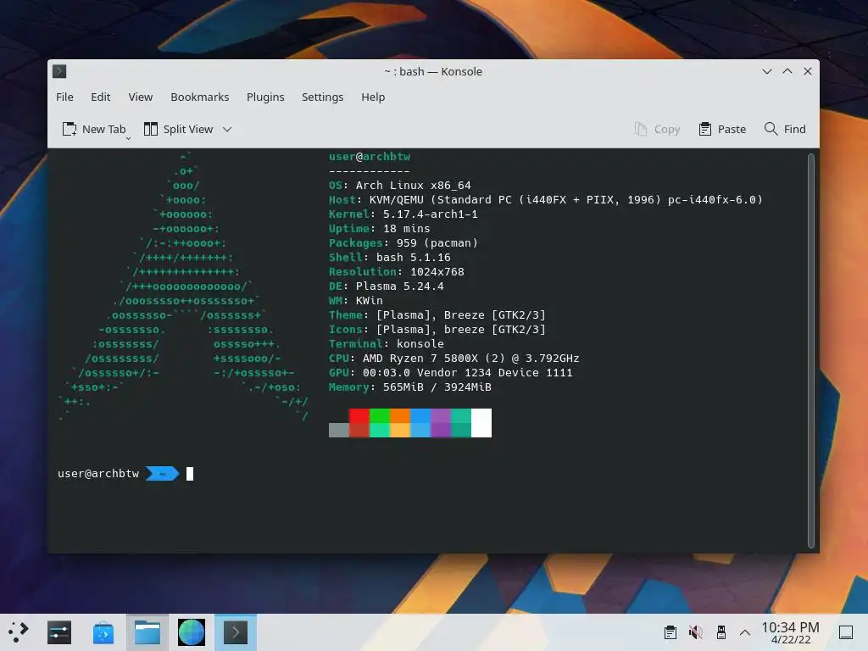868x651 pixels.
Task: Click the "Memory: 565MiB / 3924MiB" line
Action: (410, 387)
